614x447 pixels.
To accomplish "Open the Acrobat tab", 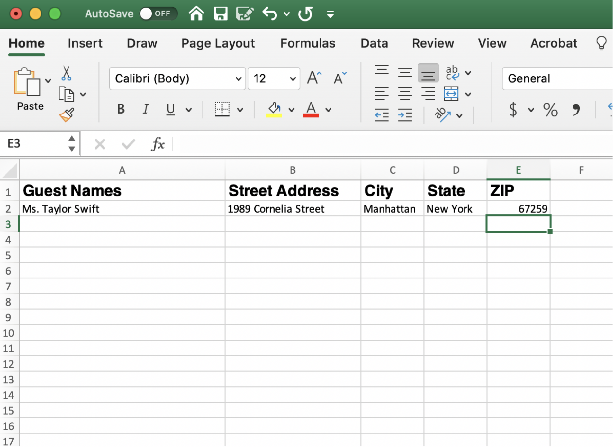I will pos(554,43).
